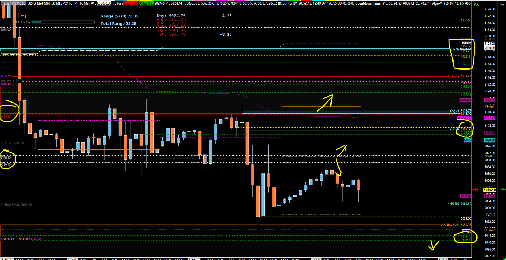Click the MA5 price label tag

click(x=467, y=140)
